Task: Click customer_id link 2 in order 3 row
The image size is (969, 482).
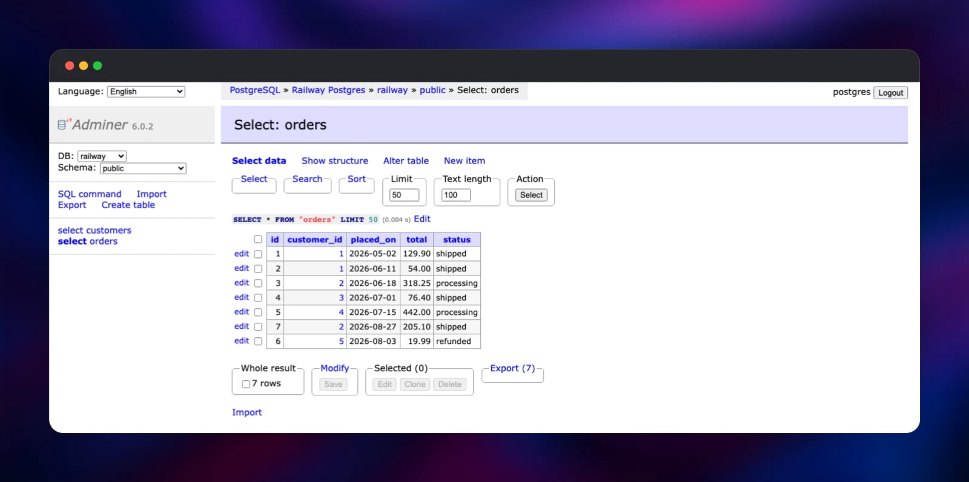Action: tap(341, 283)
